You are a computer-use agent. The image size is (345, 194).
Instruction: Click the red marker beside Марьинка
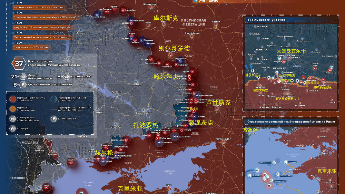tap(186, 126)
